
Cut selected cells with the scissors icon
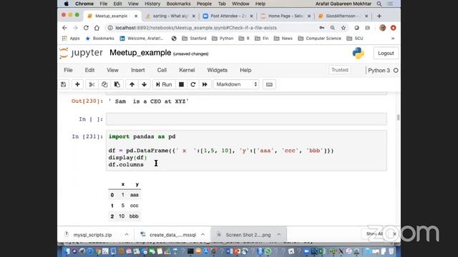pyautogui.click(x=92, y=84)
